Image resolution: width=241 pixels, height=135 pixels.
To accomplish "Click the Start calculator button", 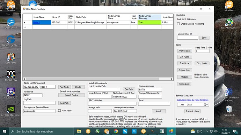I will (192, 111).
